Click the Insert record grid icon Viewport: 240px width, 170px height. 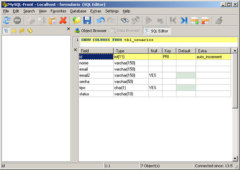tap(195, 20)
